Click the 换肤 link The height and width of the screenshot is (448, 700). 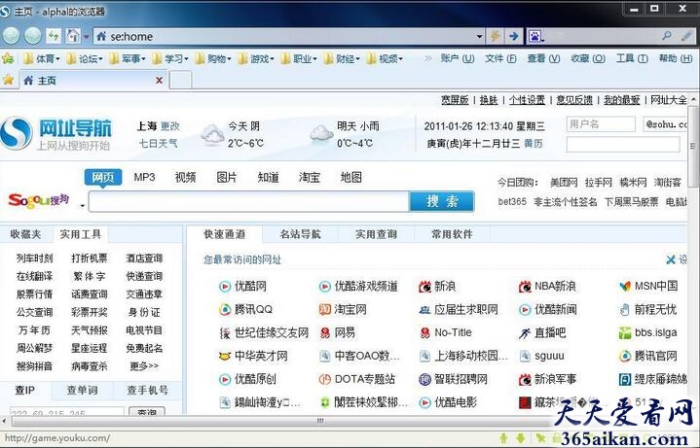(489, 100)
